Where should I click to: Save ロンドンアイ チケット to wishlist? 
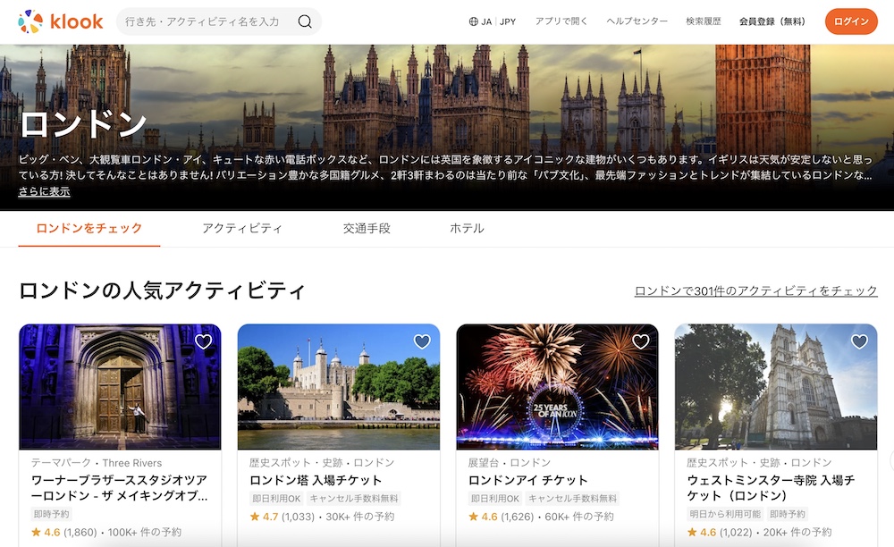click(641, 341)
